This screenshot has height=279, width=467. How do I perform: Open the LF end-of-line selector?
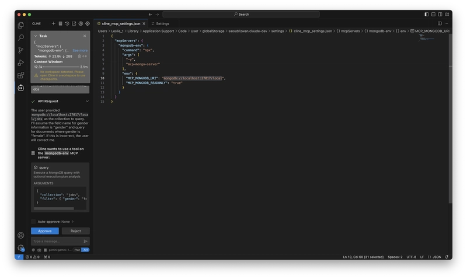[x=422, y=257]
